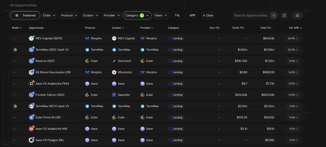Clear all applied filters
326x147 pixels.
point(208,15)
